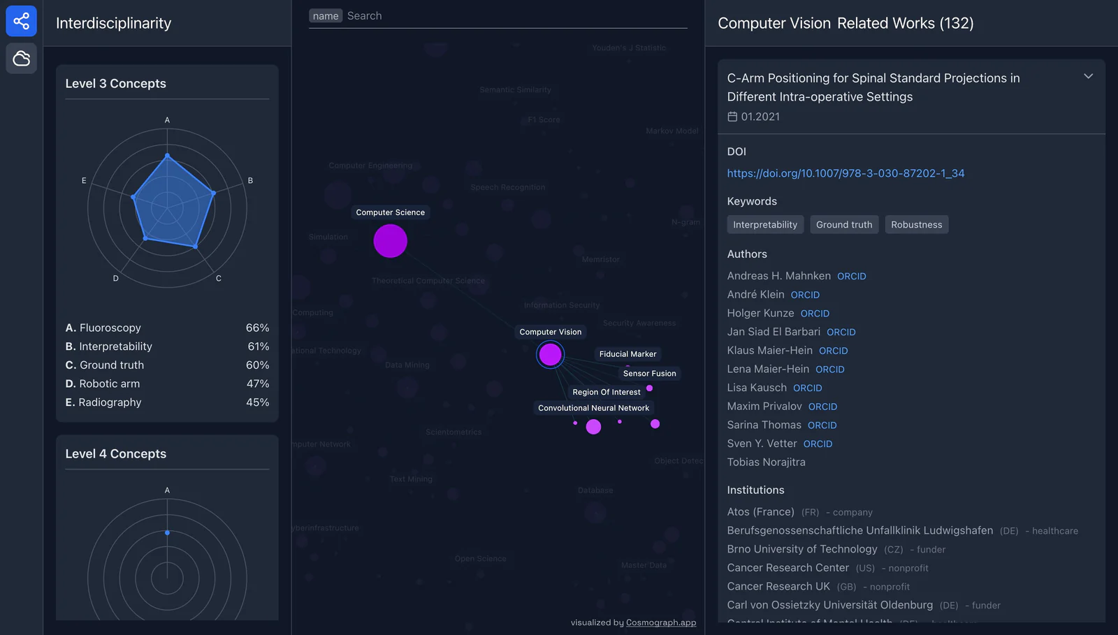Open the network graph view icon
This screenshot has height=635, width=1118.
[22, 21]
